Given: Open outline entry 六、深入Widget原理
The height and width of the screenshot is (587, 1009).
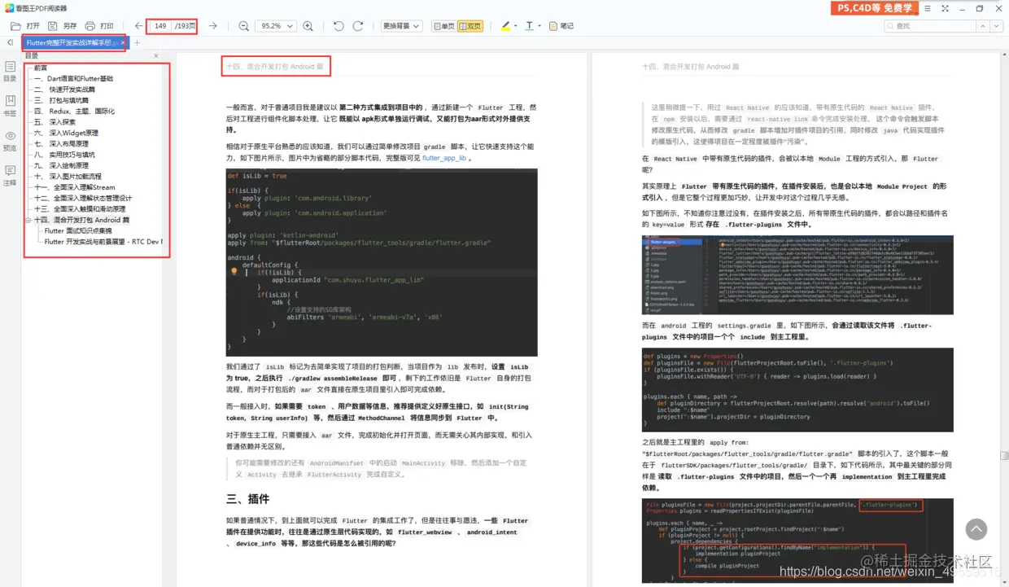Looking at the screenshot, I should coord(66,133).
